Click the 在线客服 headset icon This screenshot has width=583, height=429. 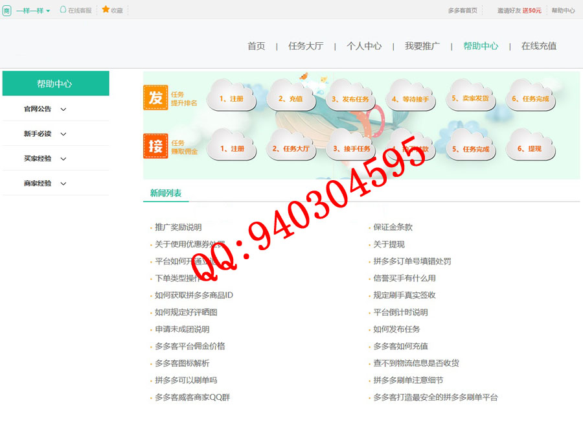tap(63, 10)
